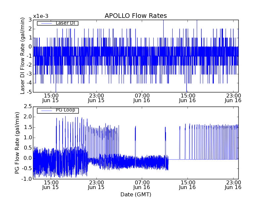265x199 pixels.
Task: Select the Laser DI legend entry
Action: (65, 23)
